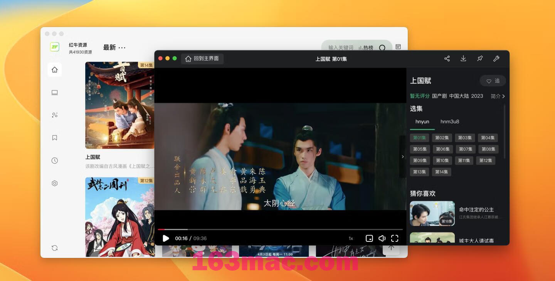Screen dimensions: 555x281
Task: Enable picture-in-picture mode
Action: click(x=369, y=238)
